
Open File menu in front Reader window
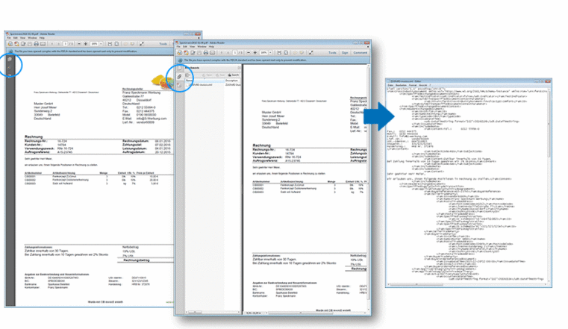point(178,47)
